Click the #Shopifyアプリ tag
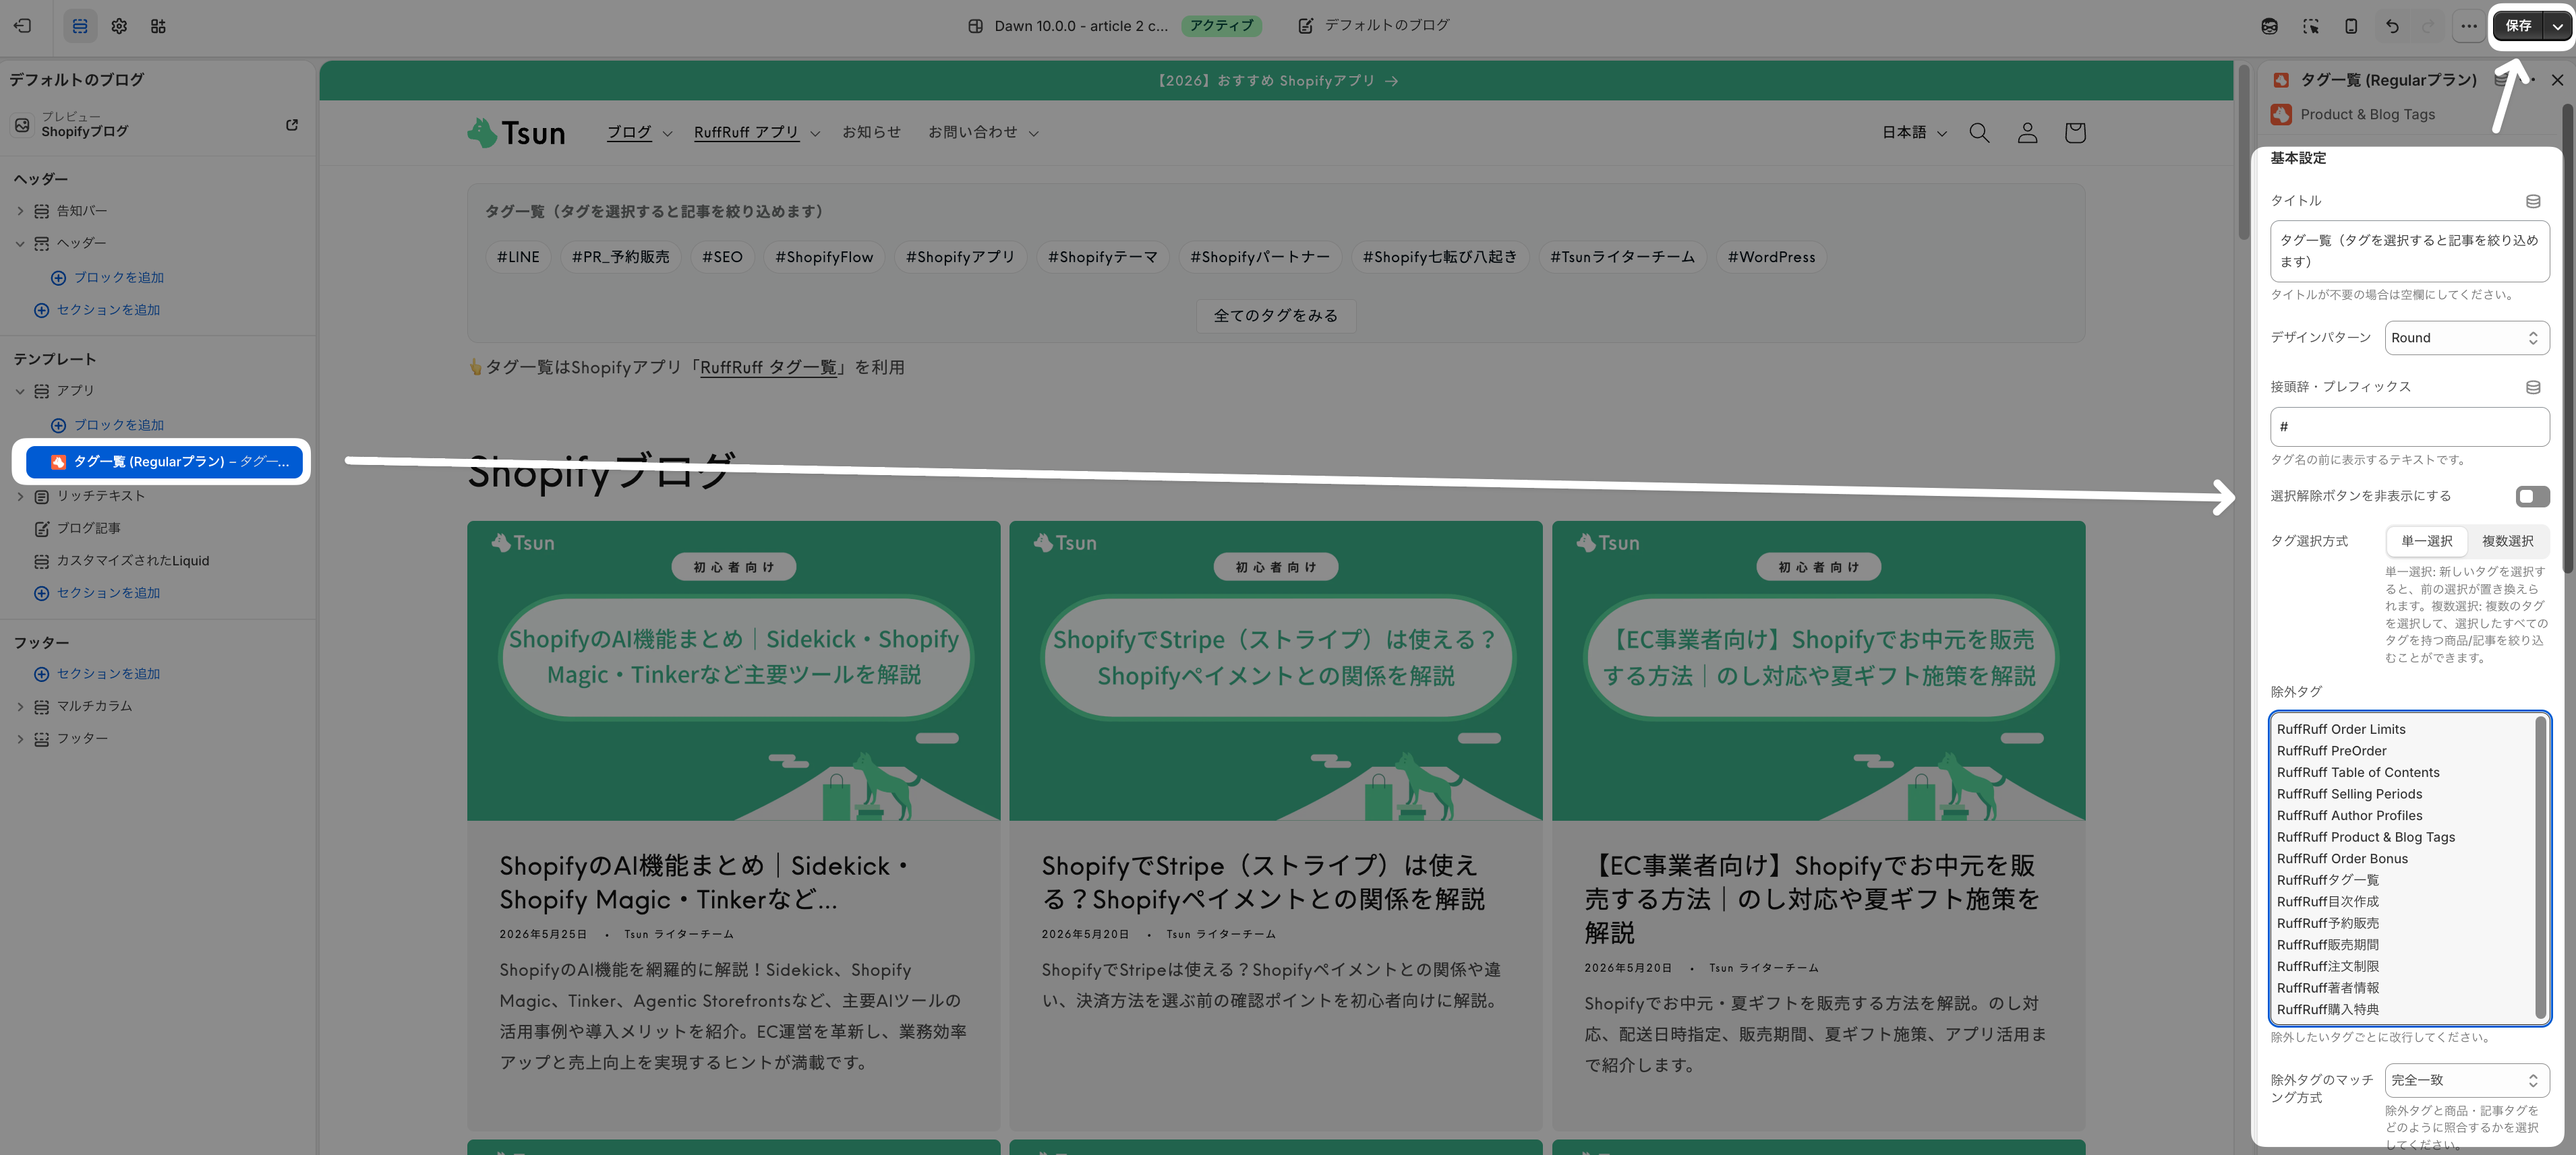Viewport: 2576px width, 1155px height. [x=960, y=258]
